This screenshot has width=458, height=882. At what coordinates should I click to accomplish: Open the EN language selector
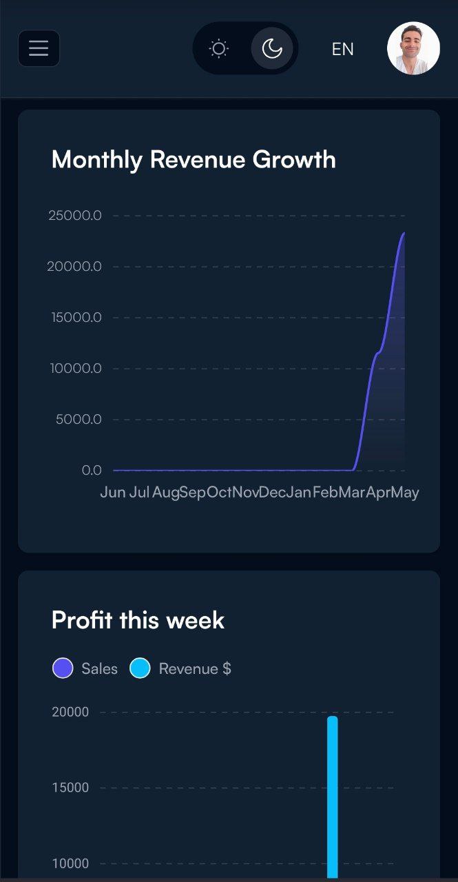tap(342, 49)
